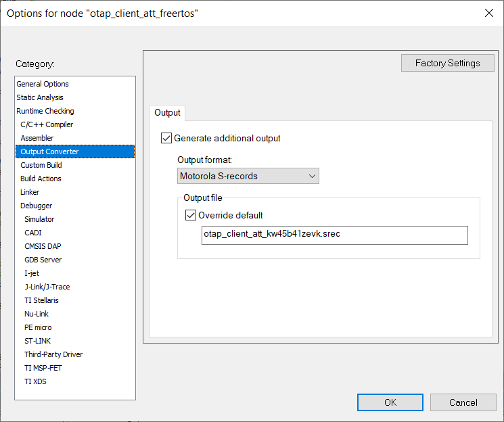Select the Output tab

(167, 112)
